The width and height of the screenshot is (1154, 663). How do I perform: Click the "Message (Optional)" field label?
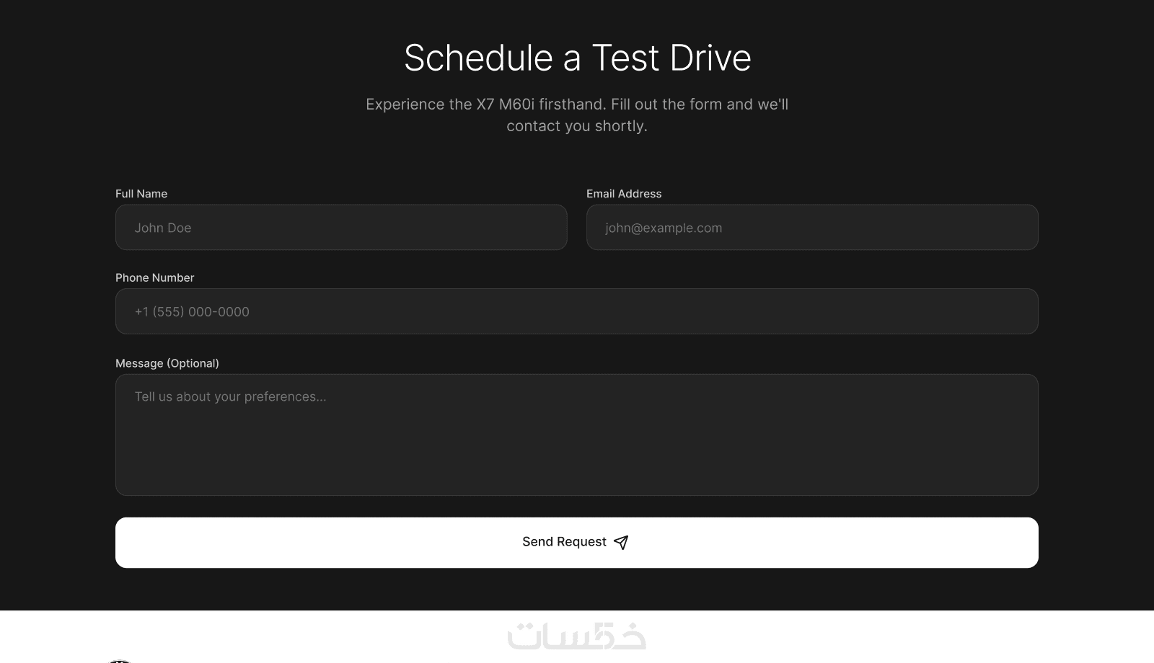click(167, 363)
